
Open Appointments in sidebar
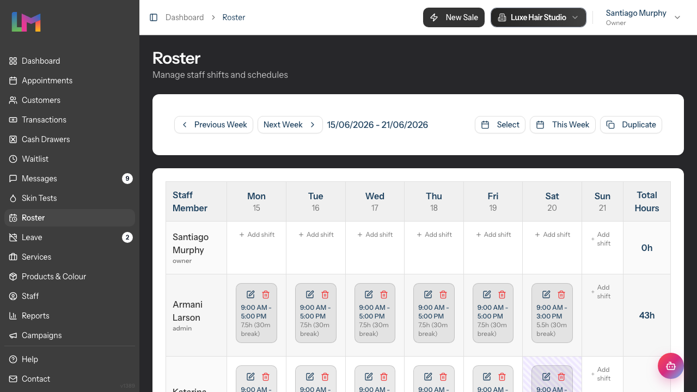[70, 81]
